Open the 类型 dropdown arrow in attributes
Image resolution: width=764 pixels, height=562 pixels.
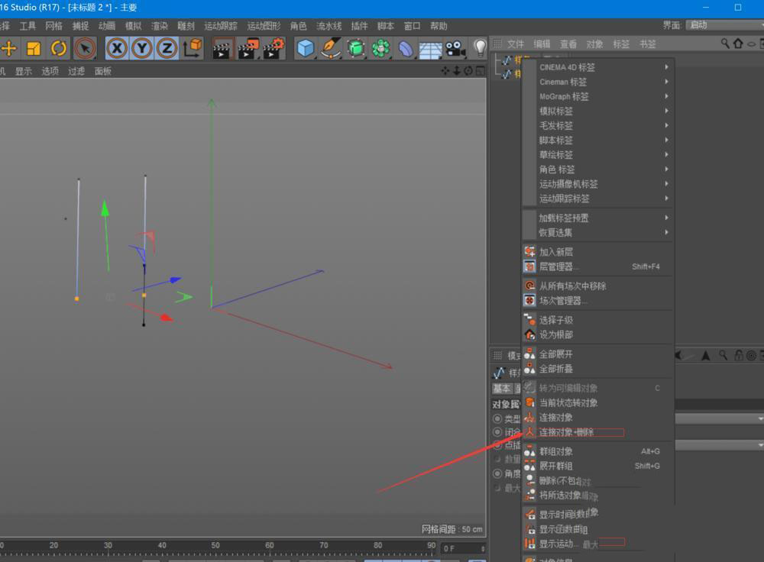pos(760,418)
